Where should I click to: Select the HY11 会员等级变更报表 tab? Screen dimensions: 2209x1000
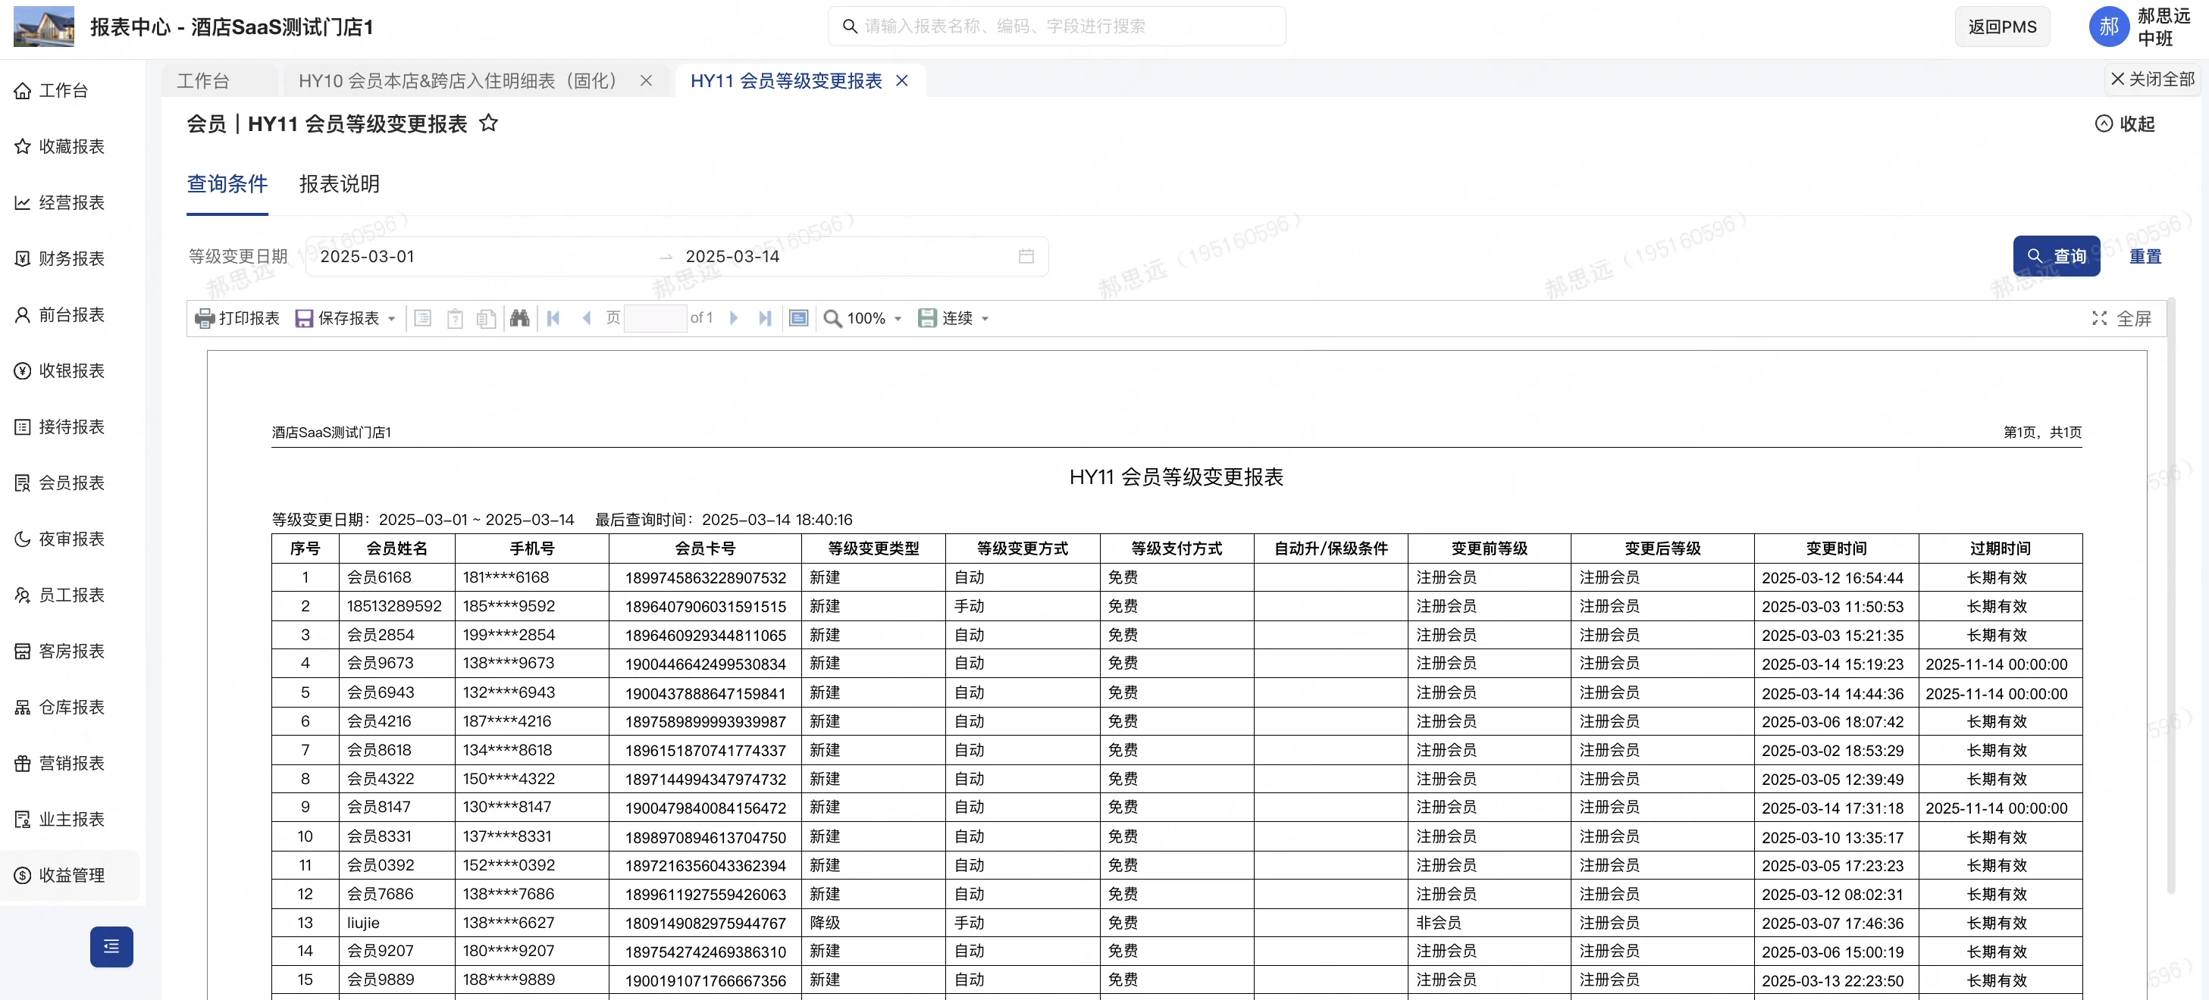point(786,80)
